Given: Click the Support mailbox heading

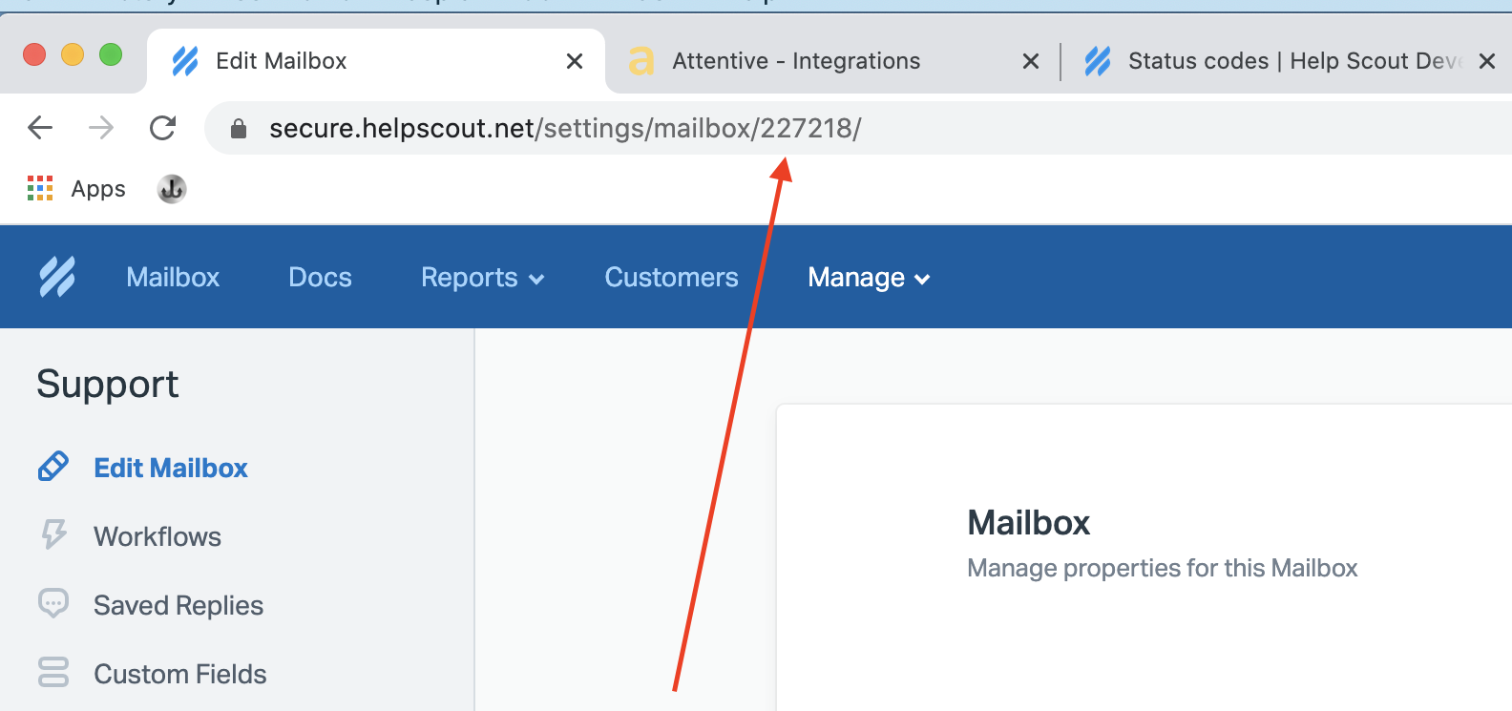Looking at the screenshot, I should pos(108,384).
